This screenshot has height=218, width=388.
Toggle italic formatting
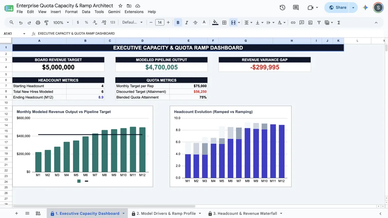click(x=187, y=23)
